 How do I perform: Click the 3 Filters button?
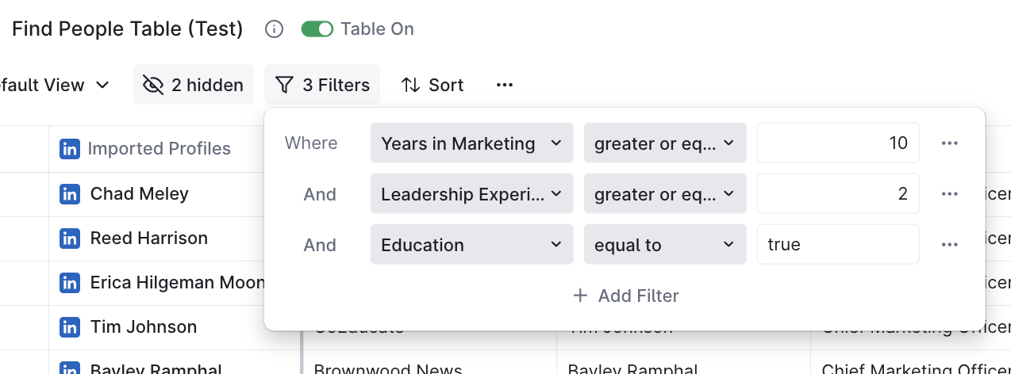pyautogui.click(x=322, y=85)
